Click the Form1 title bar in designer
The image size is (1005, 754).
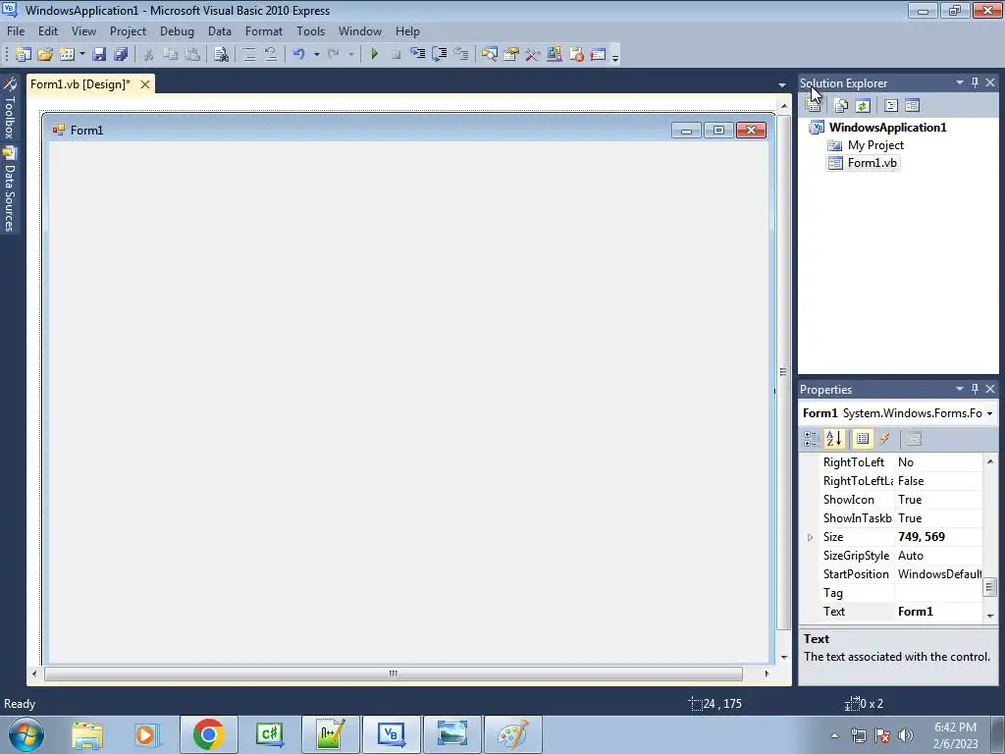pyautogui.click(x=359, y=131)
